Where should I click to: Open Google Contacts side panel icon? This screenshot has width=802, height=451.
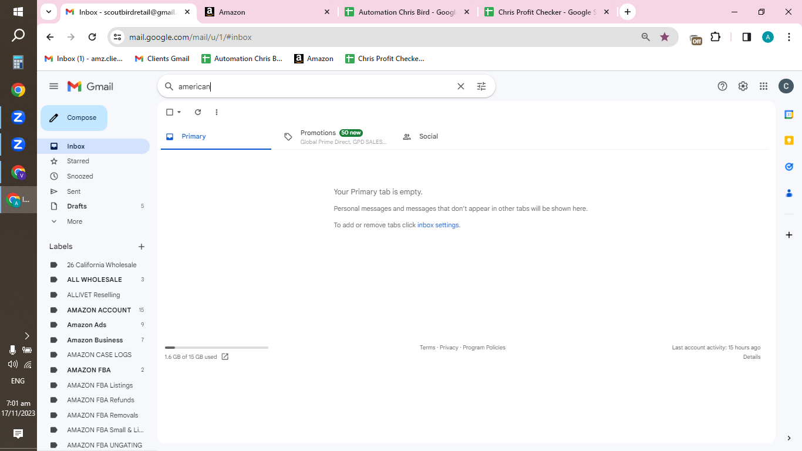coord(789,193)
